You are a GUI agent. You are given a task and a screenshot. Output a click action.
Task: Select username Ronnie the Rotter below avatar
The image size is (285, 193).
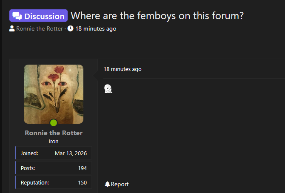click(54, 133)
